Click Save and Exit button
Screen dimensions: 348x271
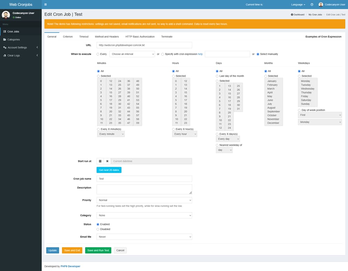point(72,250)
